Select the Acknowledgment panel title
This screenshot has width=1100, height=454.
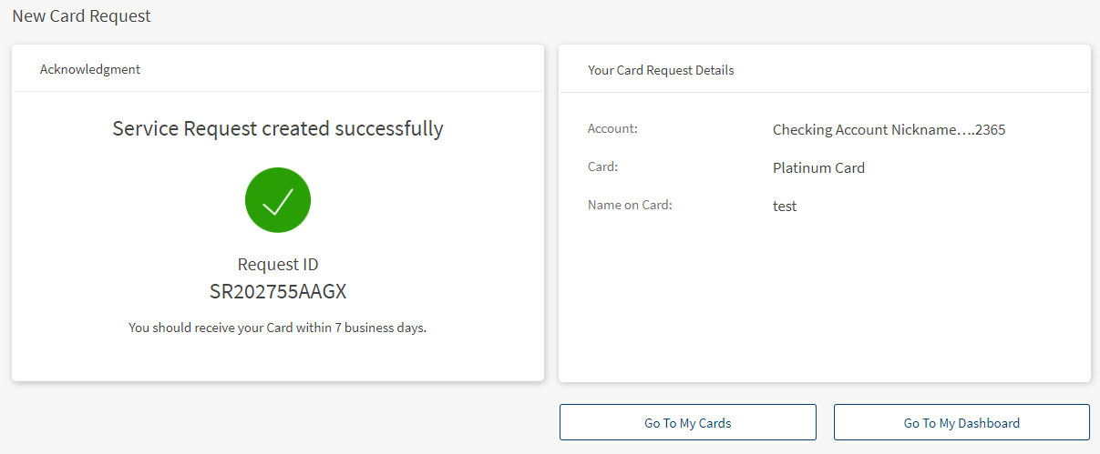[x=90, y=69]
